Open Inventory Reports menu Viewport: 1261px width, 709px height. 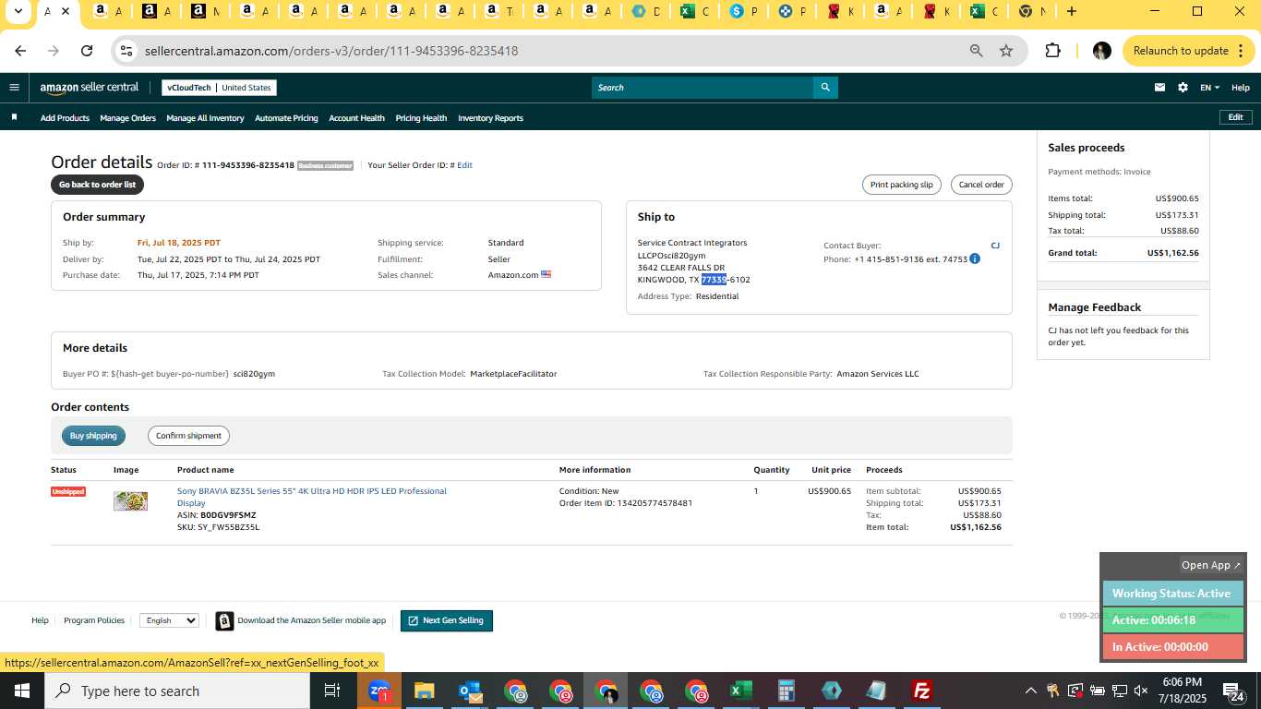[490, 118]
